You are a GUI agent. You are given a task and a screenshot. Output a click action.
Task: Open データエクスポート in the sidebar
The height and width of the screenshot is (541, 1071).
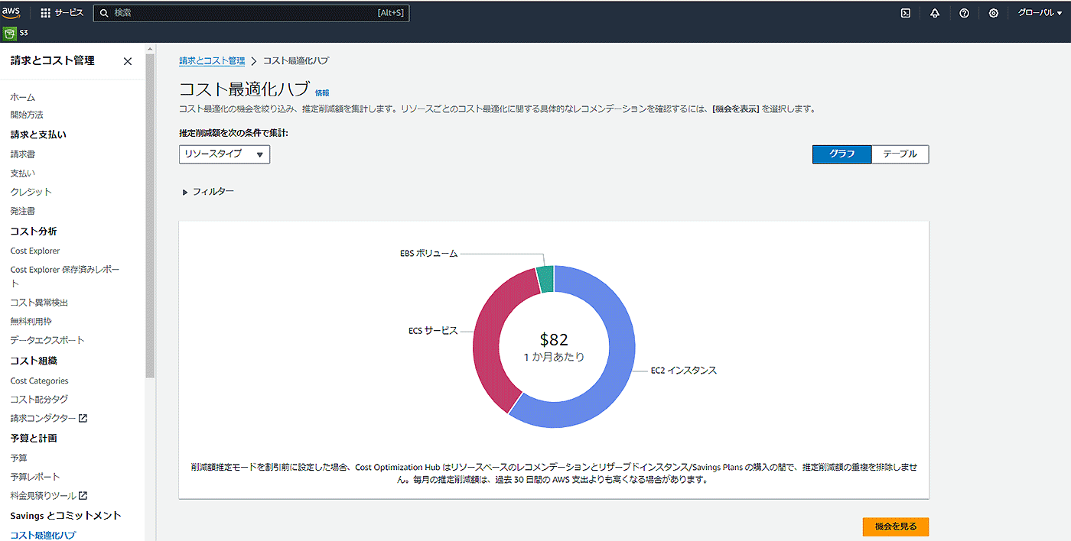[x=47, y=340]
